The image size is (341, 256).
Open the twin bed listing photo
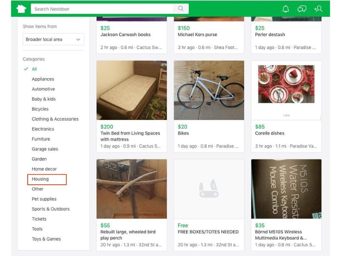[132, 90]
